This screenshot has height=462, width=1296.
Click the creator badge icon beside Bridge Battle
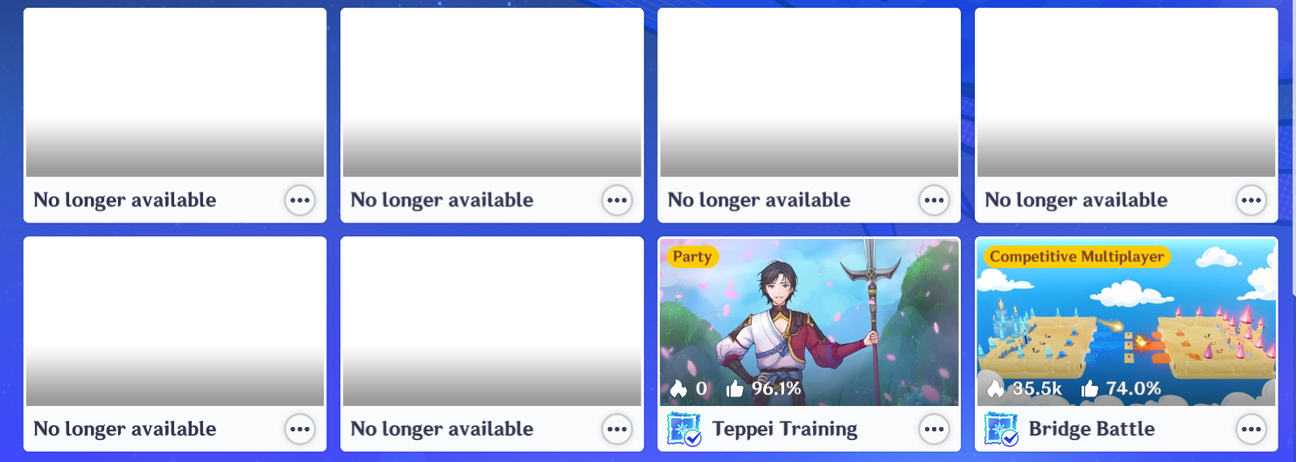coord(1000,429)
